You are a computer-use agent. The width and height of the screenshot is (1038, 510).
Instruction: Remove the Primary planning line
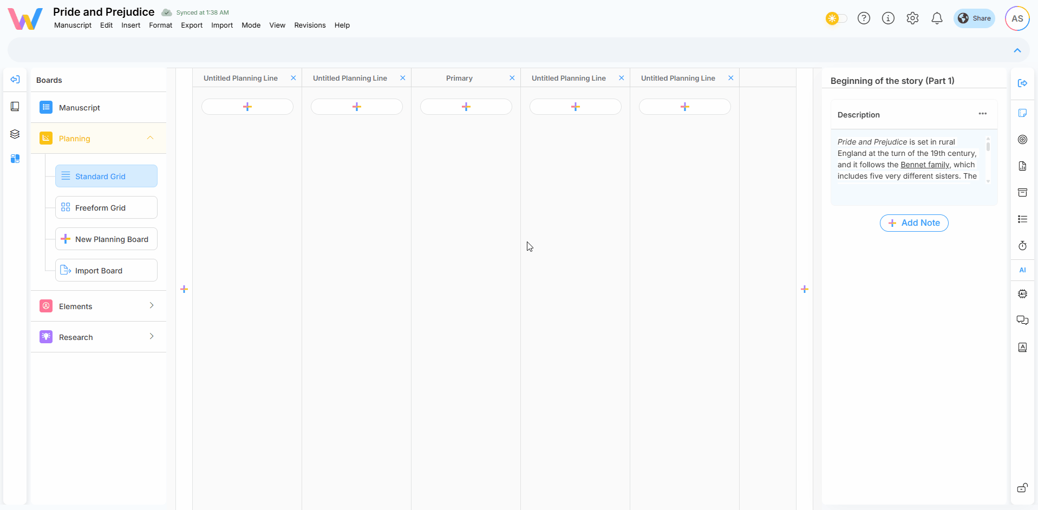click(512, 78)
